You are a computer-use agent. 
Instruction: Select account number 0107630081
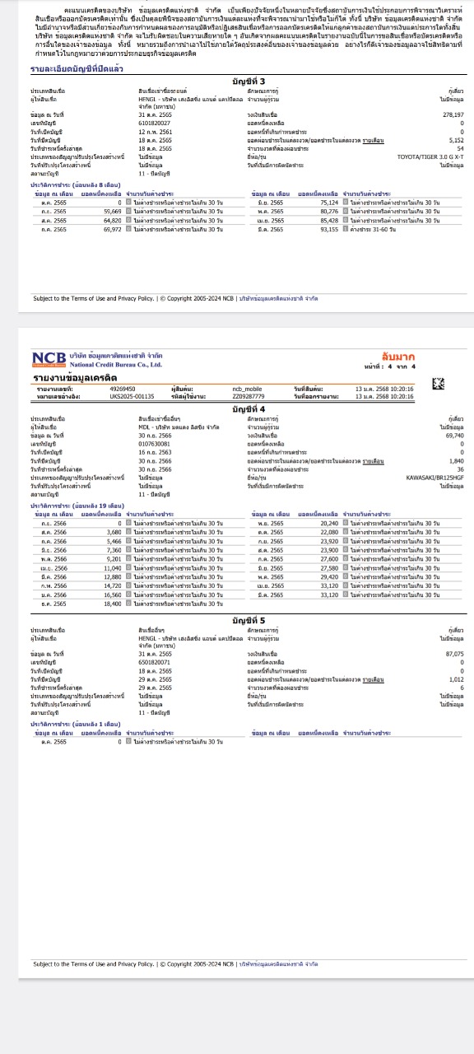(155, 443)
